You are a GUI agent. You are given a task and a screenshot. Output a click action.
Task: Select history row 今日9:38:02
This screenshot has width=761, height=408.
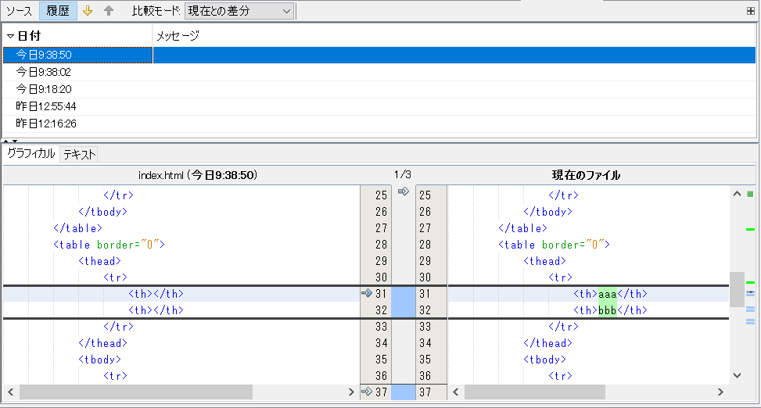pos(379,72)
